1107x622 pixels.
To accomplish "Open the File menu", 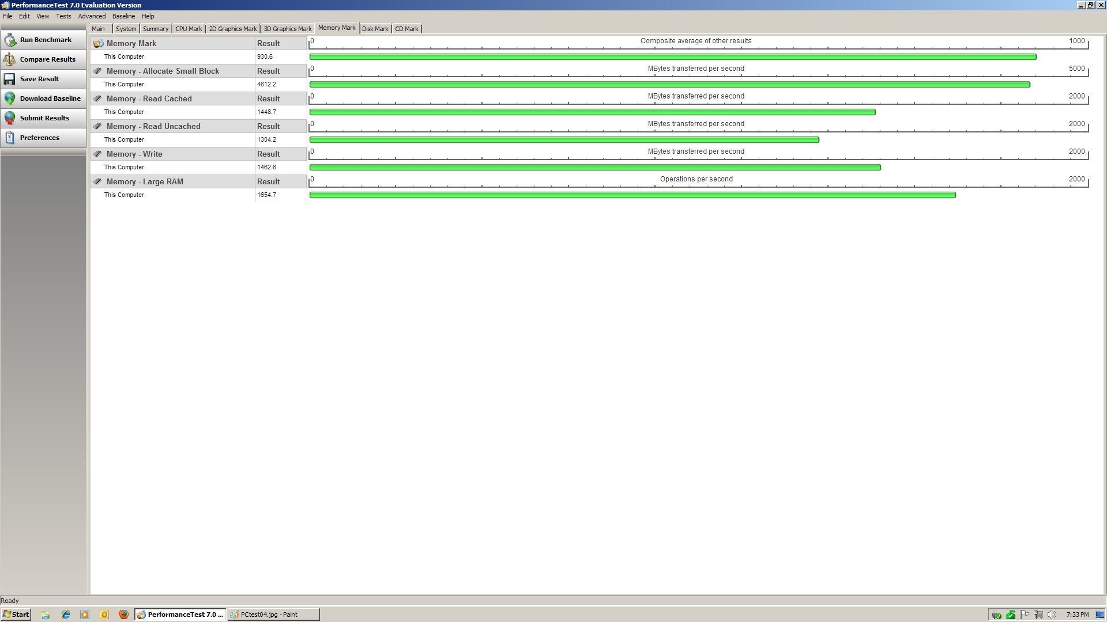I will (7, 16).
